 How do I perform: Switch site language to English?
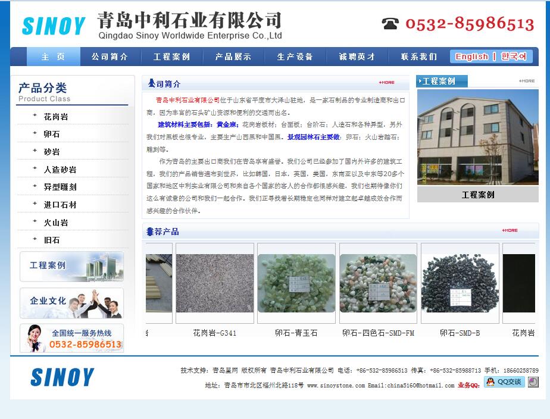point(472,57)
